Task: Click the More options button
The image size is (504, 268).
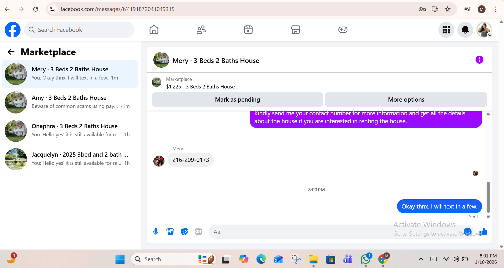Action: [406, 100]
